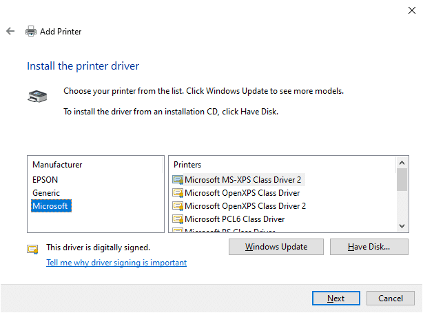Screen dimensions: 423x313
Task: Proceed with the Next button
Action: (336, 298)
